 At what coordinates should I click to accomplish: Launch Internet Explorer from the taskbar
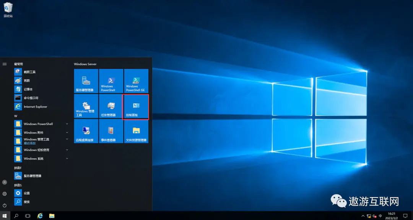tap(40, 216)
